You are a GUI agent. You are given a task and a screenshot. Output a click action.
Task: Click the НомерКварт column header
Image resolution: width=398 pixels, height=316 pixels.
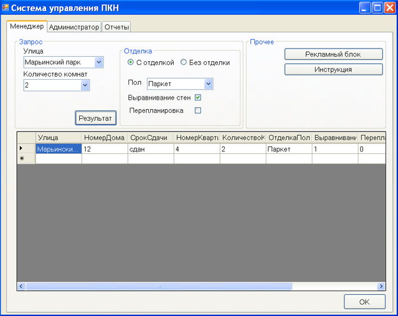click(197, 138)
